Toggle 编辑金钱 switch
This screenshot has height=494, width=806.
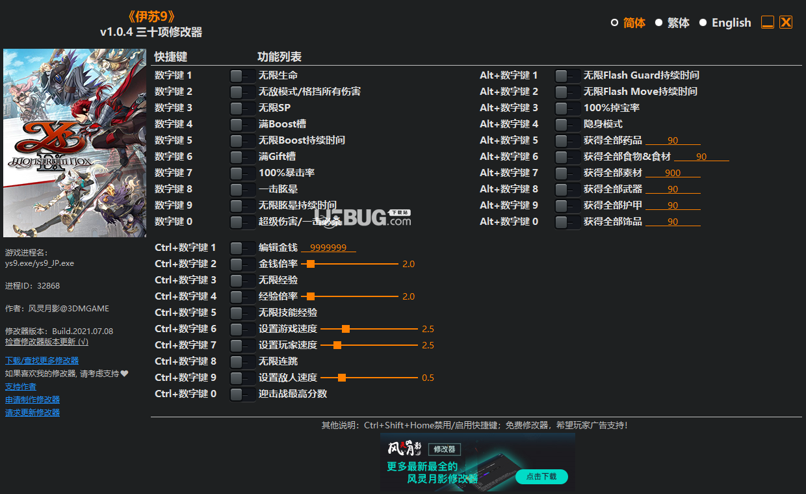242,248
